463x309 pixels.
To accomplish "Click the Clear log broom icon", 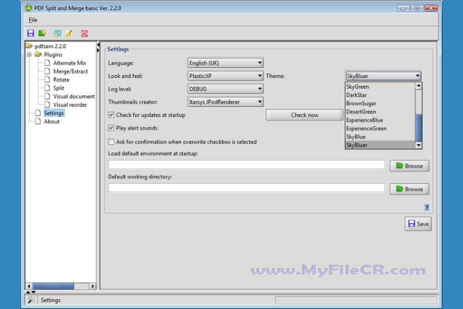I will point(69,33).
